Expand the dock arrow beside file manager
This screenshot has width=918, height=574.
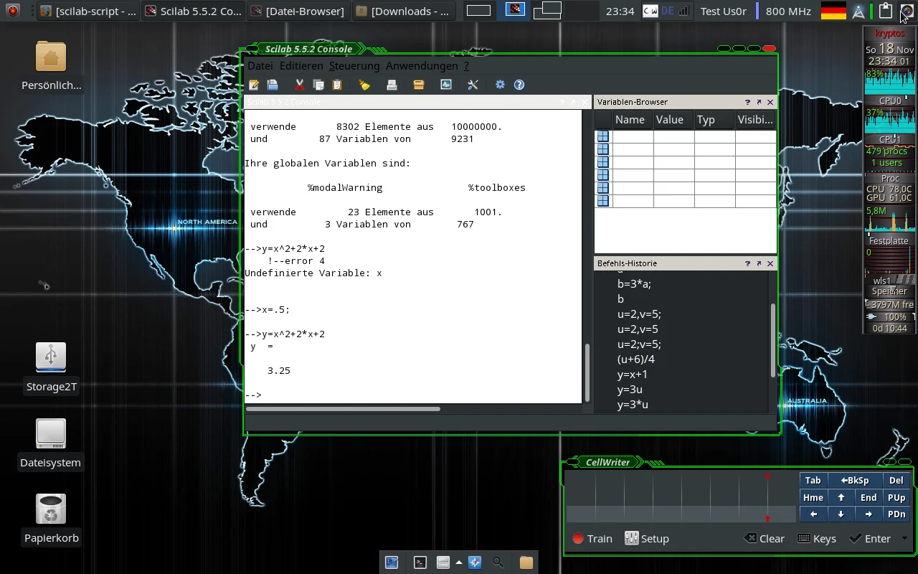click(459, 563)
